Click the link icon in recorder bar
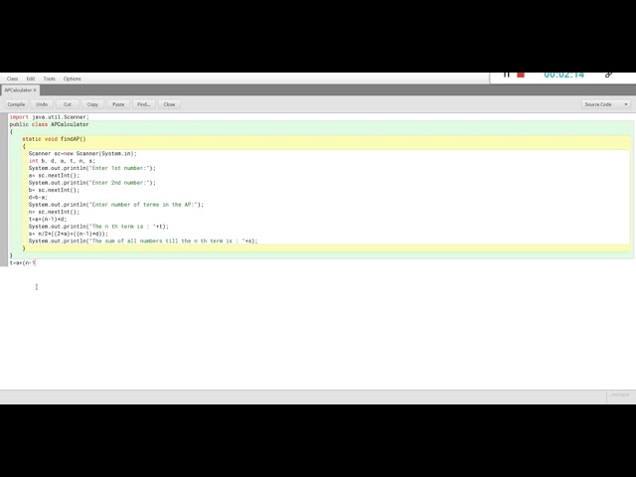This screenshot has height=477, width=636. pyautogui.click(x=608, y=75)
